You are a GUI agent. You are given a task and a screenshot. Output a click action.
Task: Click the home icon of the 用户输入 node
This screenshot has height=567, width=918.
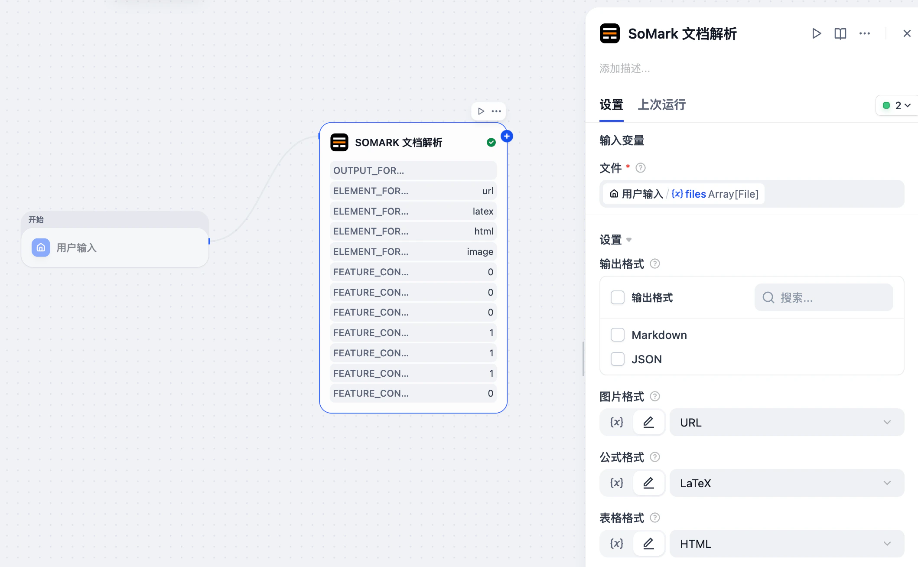pos(41,248)
